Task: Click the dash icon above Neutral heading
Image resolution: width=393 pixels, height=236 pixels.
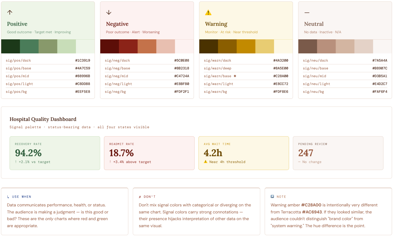Action: [307, 12]
